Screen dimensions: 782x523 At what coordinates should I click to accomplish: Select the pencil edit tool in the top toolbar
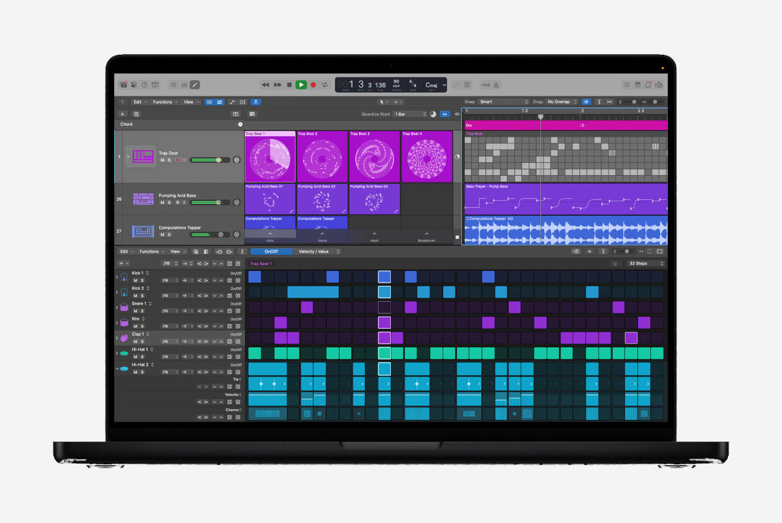(195, 84)
